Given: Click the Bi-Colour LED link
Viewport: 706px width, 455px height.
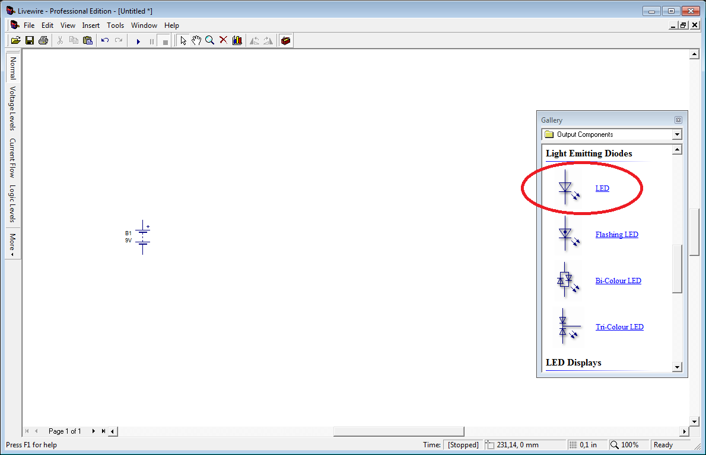Looking at the screenshot, I should point(618,281).
